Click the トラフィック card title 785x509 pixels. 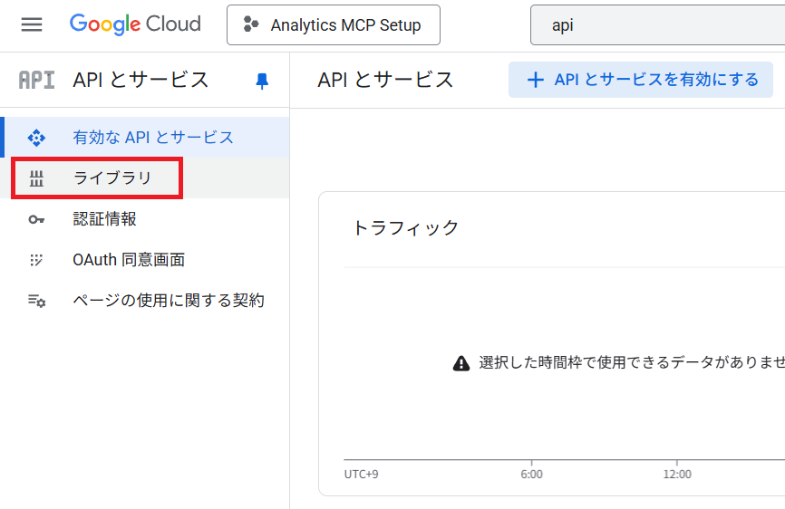tap(405, 227)
